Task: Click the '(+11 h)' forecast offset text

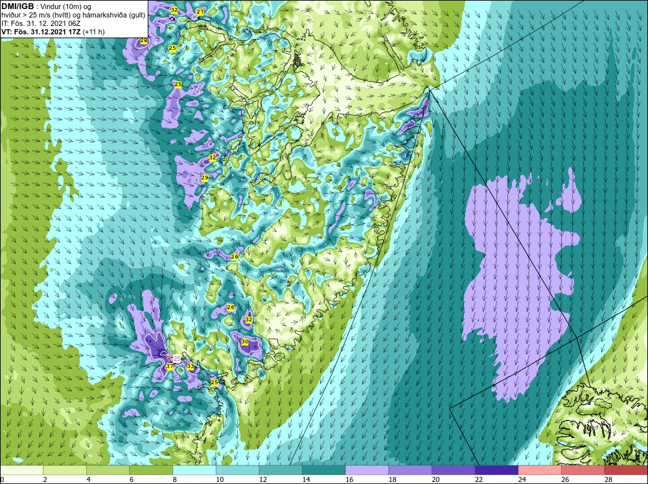Action: pyautogui.click(x=94, y=32)
